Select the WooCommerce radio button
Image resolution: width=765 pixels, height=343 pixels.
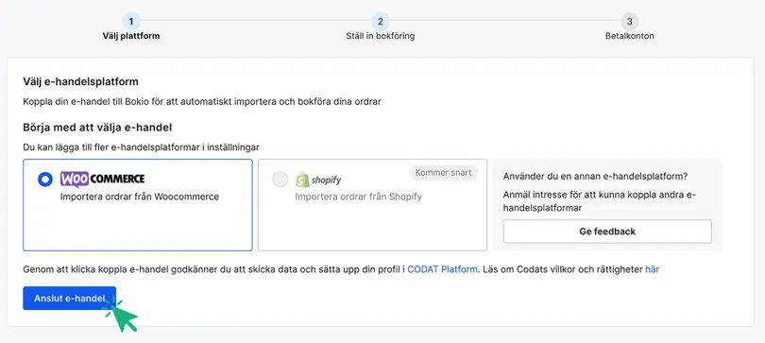[x=45, y=180]
